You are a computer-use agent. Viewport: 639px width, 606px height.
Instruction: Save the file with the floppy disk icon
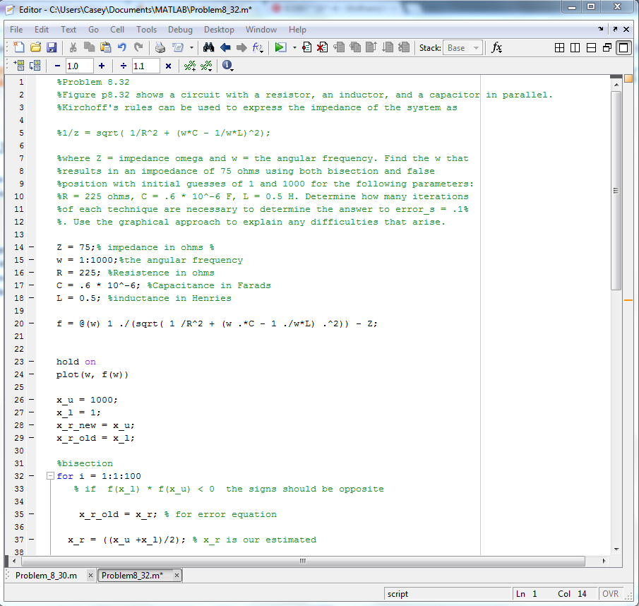click(52, 48)
